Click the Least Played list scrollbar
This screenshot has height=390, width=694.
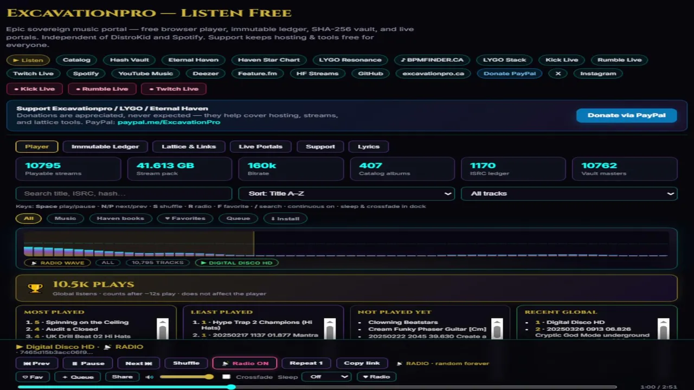point(330,328)
